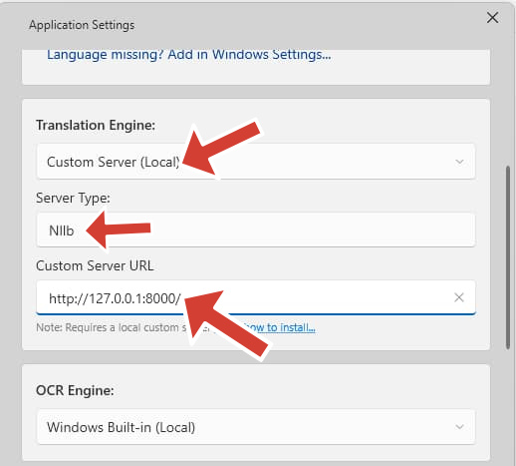Click the 'OCR Engine:' label

pyautogui.click(x=75, y=390)
